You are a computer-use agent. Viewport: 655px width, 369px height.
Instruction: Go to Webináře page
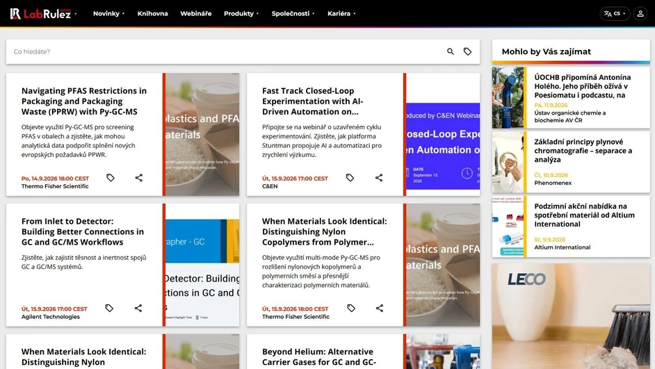196,13
